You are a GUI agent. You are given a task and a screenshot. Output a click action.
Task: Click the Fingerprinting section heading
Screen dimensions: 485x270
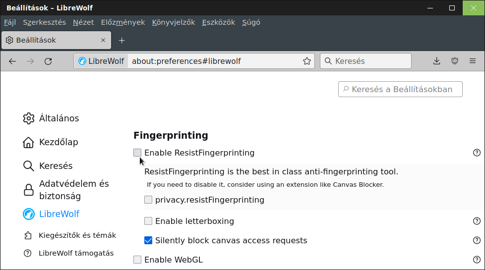171,135
